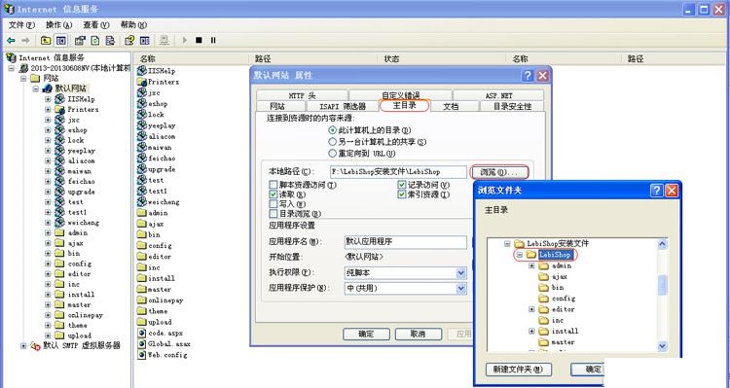The width and height of the screenshot is (730, 388).
Task: Click 取消 in 默认网站 属性 dialog
Action: tap(419, 334)
